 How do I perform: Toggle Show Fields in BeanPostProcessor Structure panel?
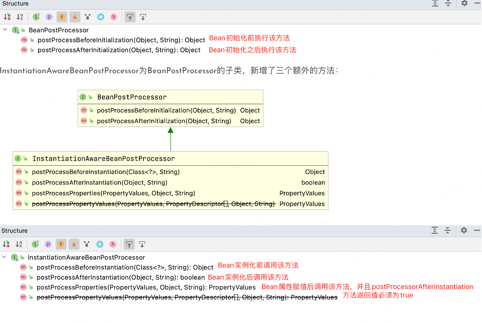(x=62, y=17)
